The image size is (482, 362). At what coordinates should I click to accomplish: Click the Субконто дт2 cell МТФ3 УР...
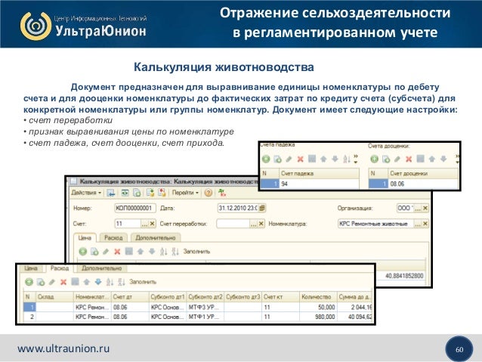pos(205,307)
